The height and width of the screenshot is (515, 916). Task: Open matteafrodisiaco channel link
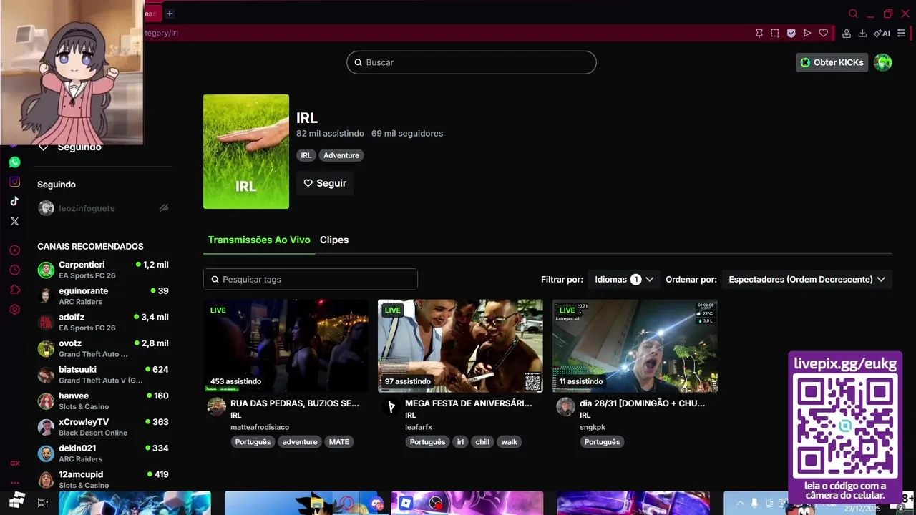(x=260, y=427)
